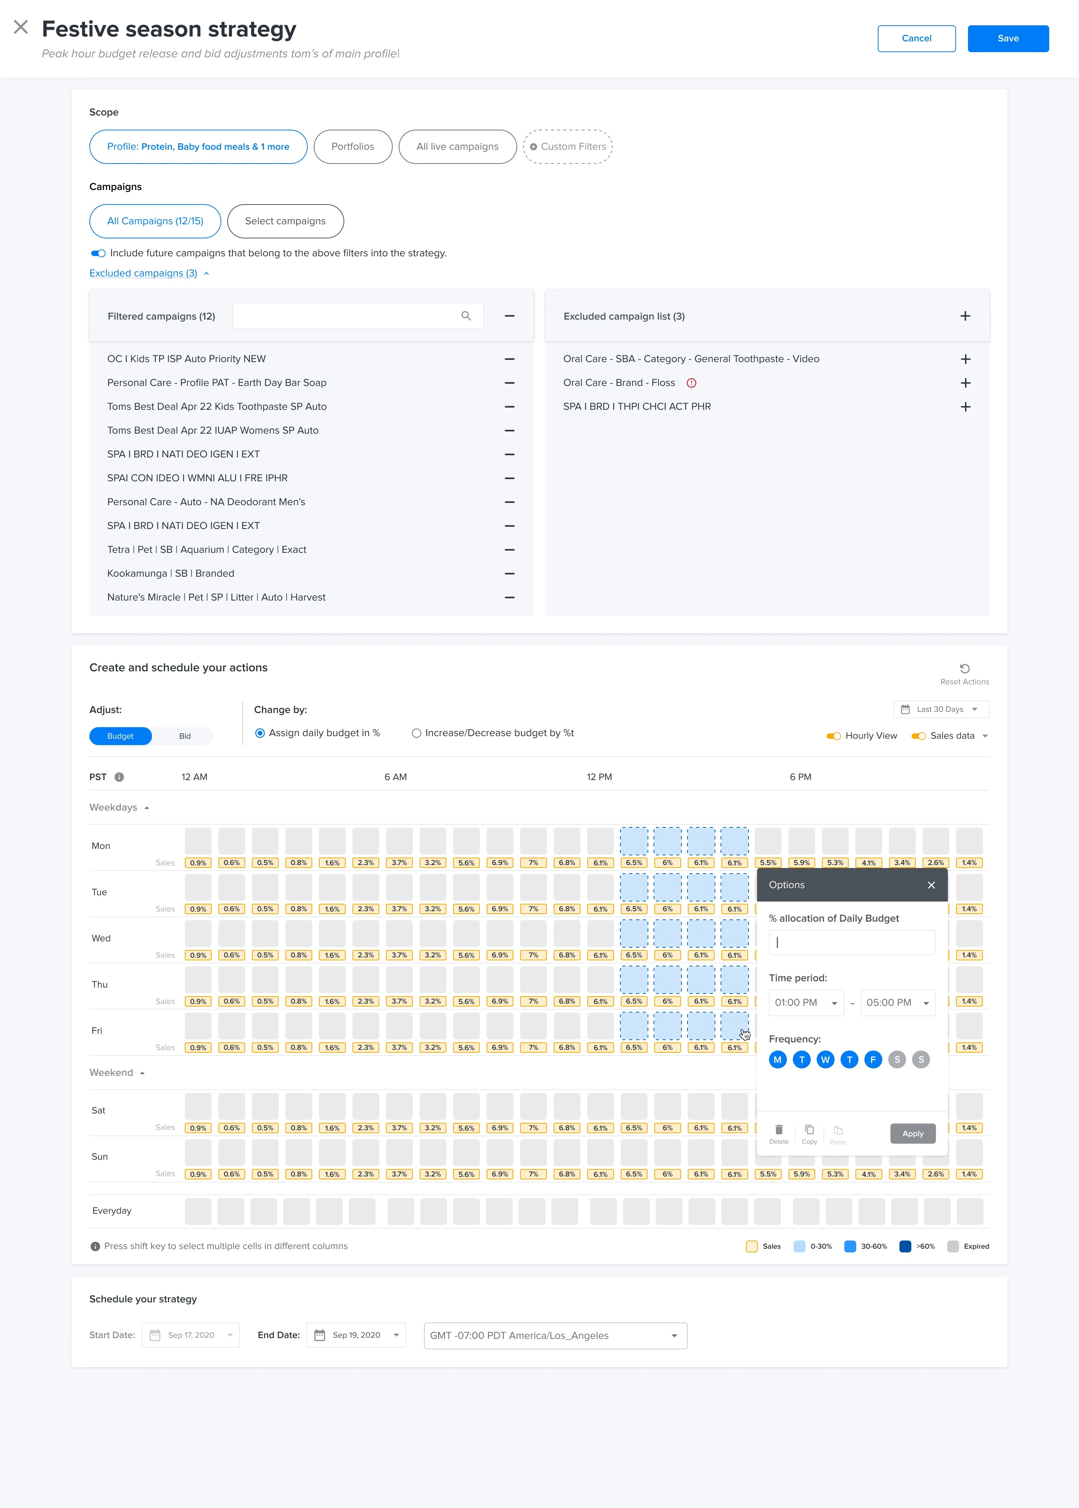Image resolution: width=1079 pixels, height=1508 pixels.
Task: Re-add Oral Care - Brand - Floss campaign
Action: [965, 383]
